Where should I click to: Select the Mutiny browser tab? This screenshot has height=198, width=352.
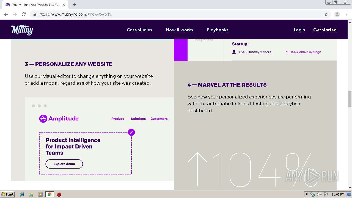tap(35, 5)
